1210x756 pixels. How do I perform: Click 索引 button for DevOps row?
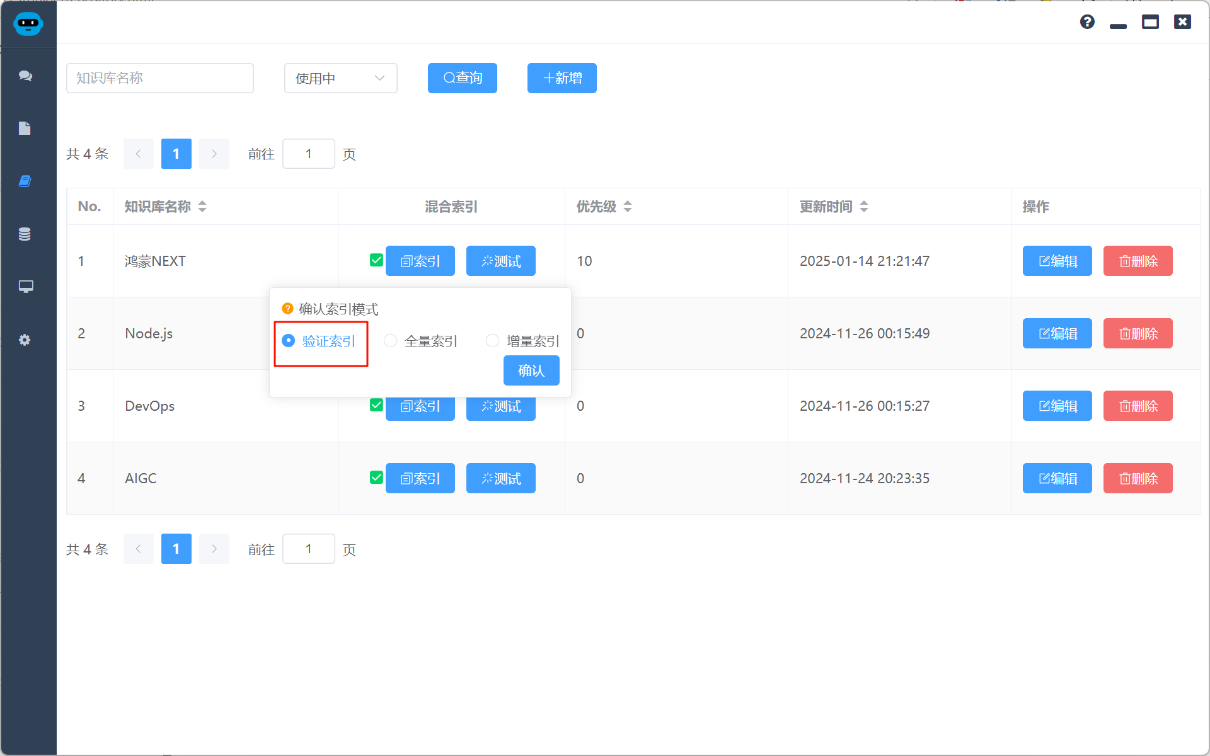pyautogui.click(x=420, y=408)
